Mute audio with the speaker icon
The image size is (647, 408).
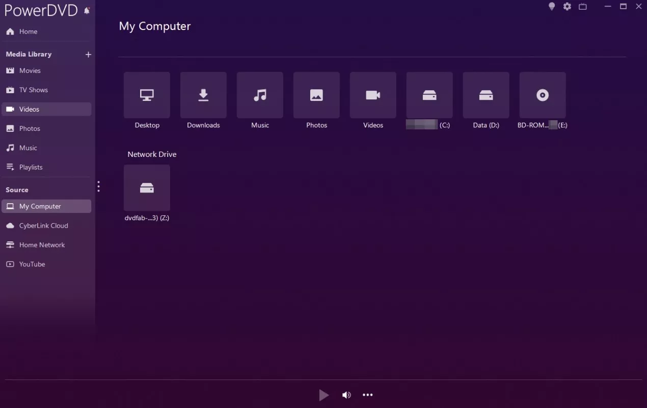(346, 395)
